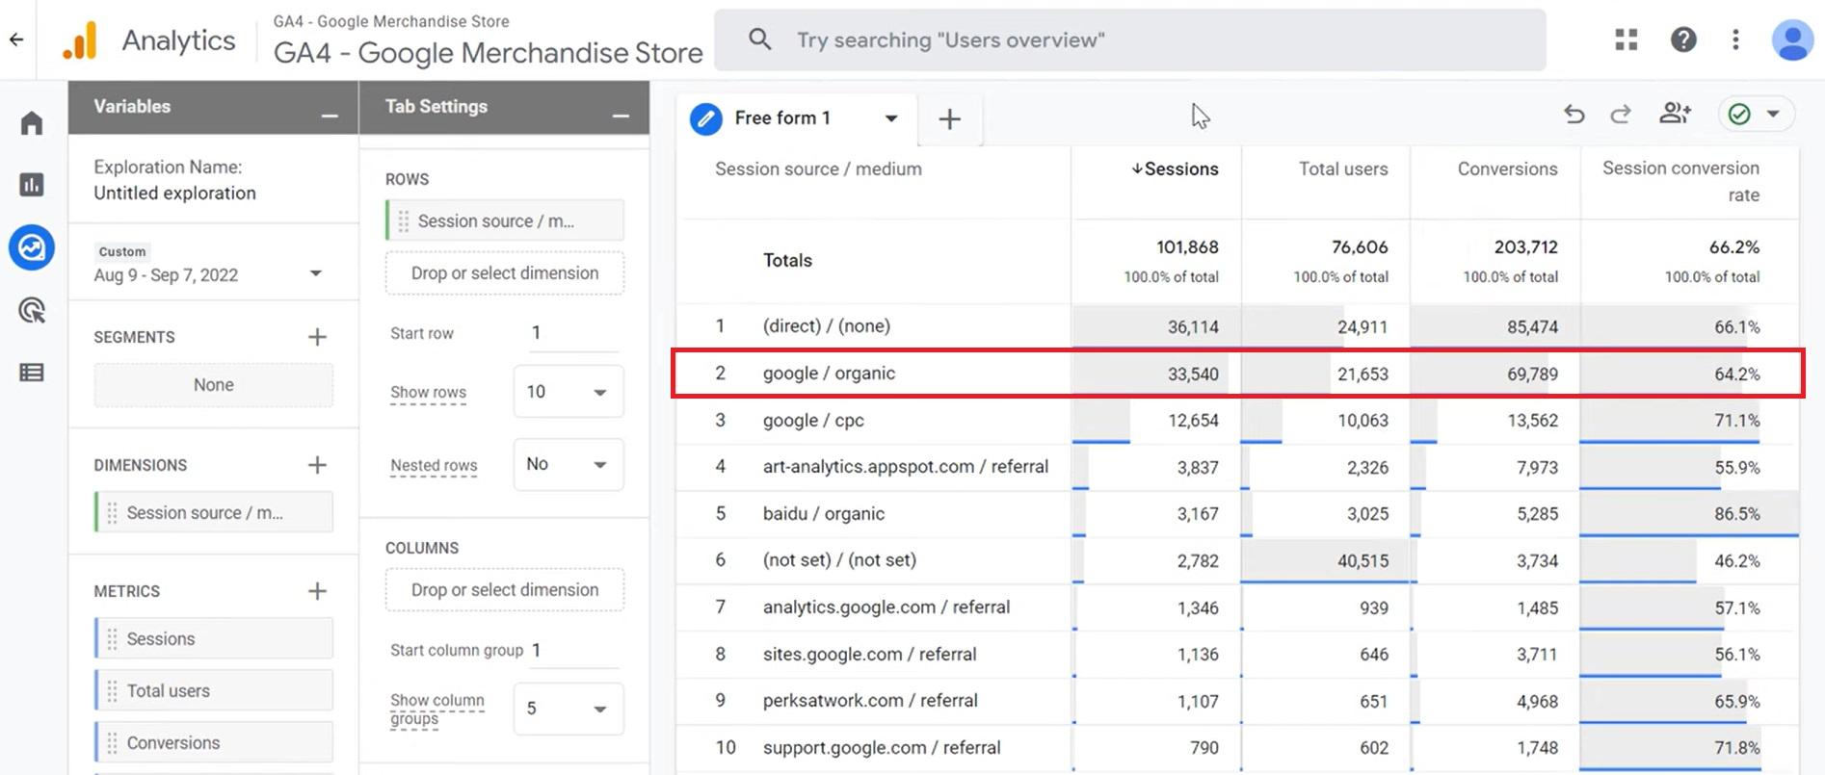Click the Totals row label
The width and height of the screenshot is (1825, 775).
pyautogui.click(x=787, y=260)
